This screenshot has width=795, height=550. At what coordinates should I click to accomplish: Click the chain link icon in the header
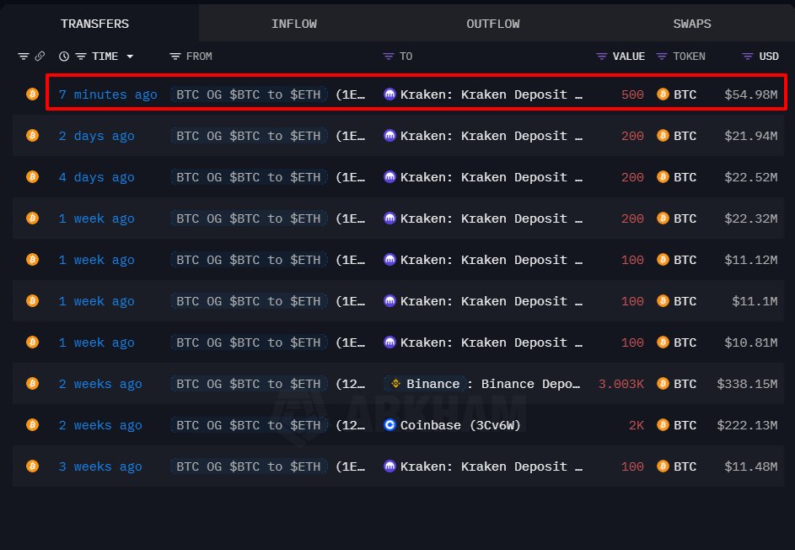[x=40, y=57]
